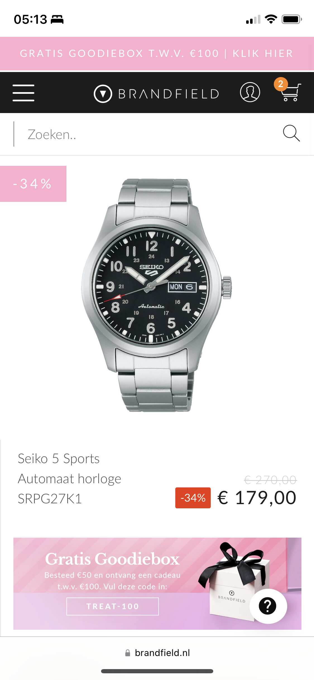
Task: Tap the Seiko watch product image
Action: pos(157,295)
